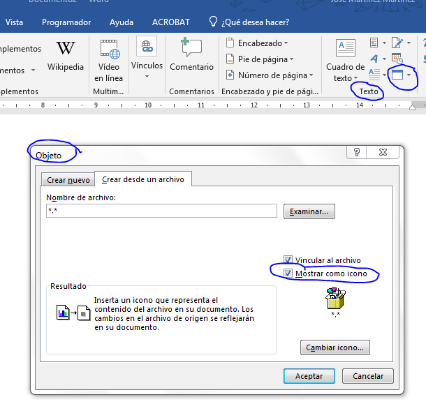This screenshot has width=426, height=420.
Task: Click the Nombre de archivo: label
Action: click(81, 197)
